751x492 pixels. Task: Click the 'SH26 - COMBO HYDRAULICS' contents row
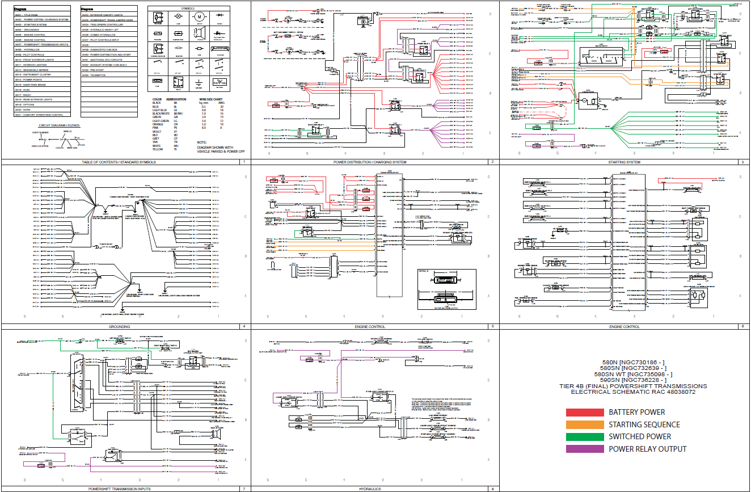tap(109, 35)
